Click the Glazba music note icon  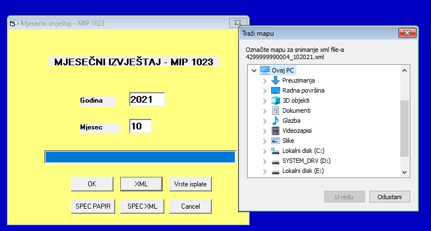pos(275,121)
